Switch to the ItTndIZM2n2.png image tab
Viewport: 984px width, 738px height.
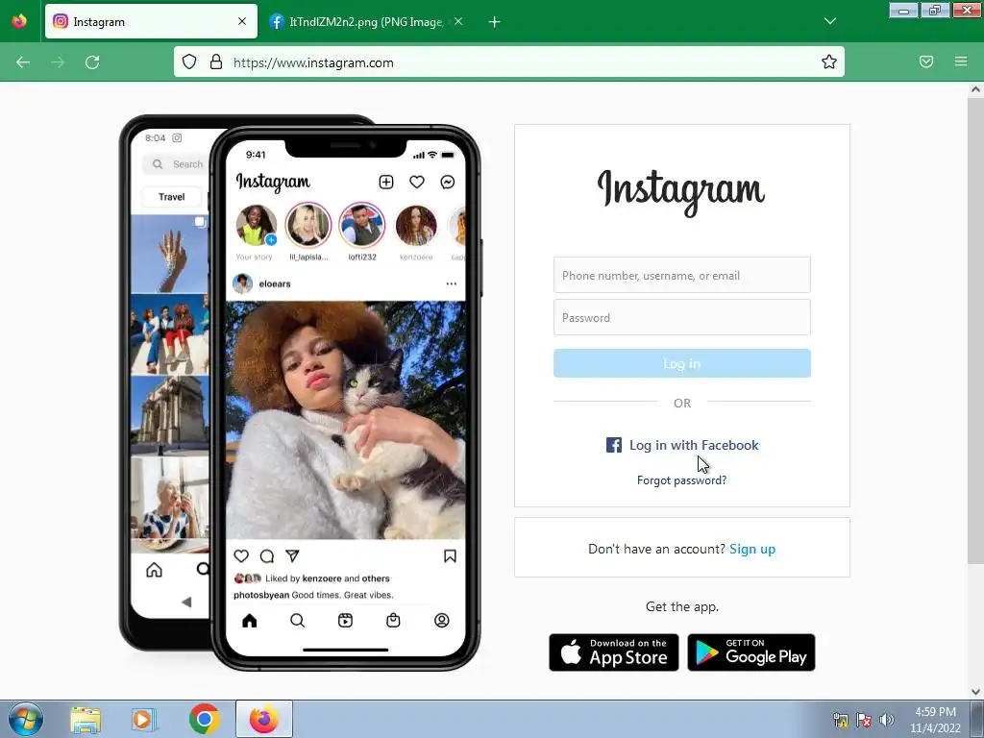pyautogui.click(x=366, y=22)
